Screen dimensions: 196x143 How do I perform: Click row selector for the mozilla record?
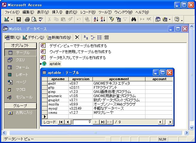click(45, 104)
